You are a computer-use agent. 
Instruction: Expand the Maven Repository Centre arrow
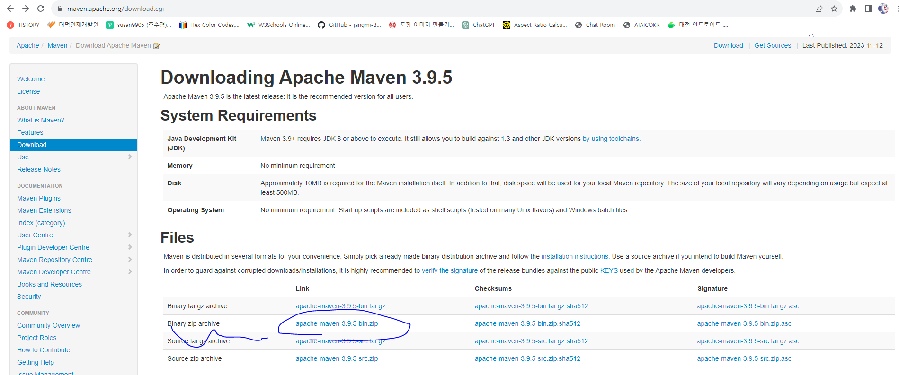(130, 260)
